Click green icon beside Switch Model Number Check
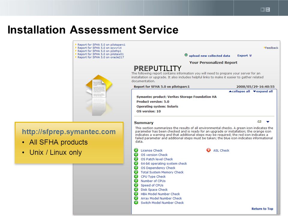This screenshot has height=216, width=288. tap(136, 202)
